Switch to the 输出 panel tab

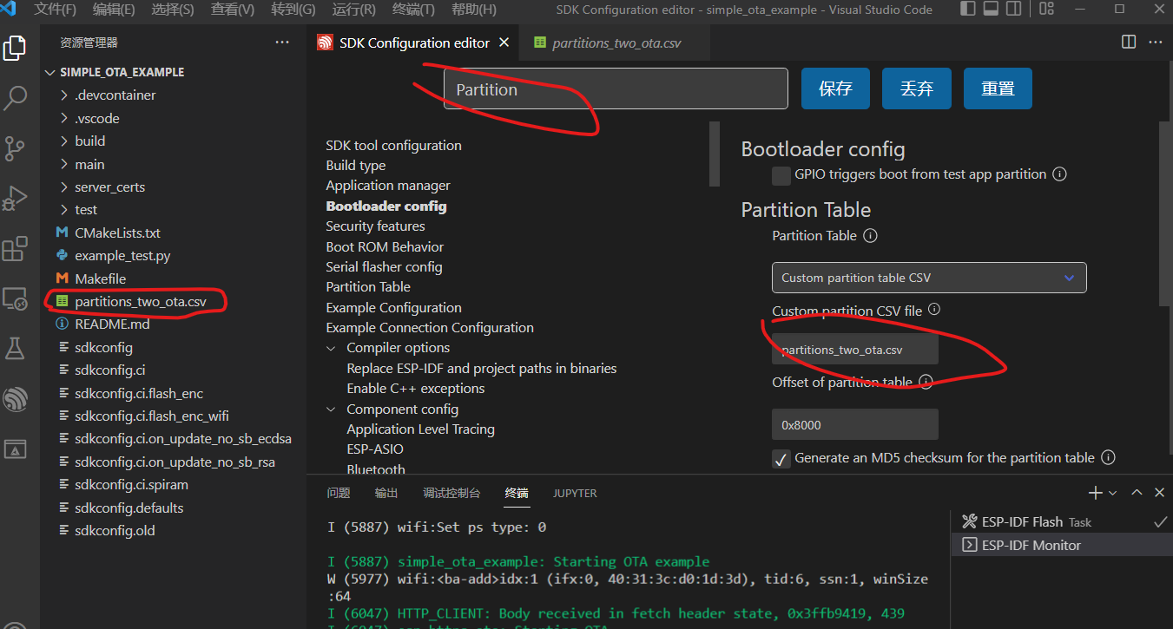(386, 493)
